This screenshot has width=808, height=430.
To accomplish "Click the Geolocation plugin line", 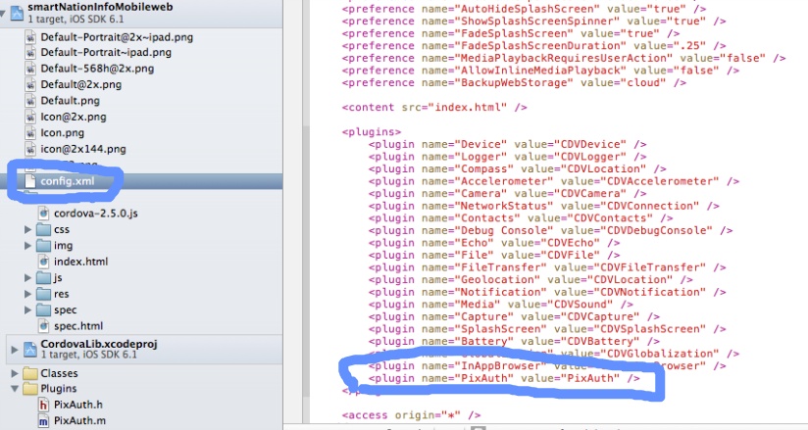I will tap(530, 280).
